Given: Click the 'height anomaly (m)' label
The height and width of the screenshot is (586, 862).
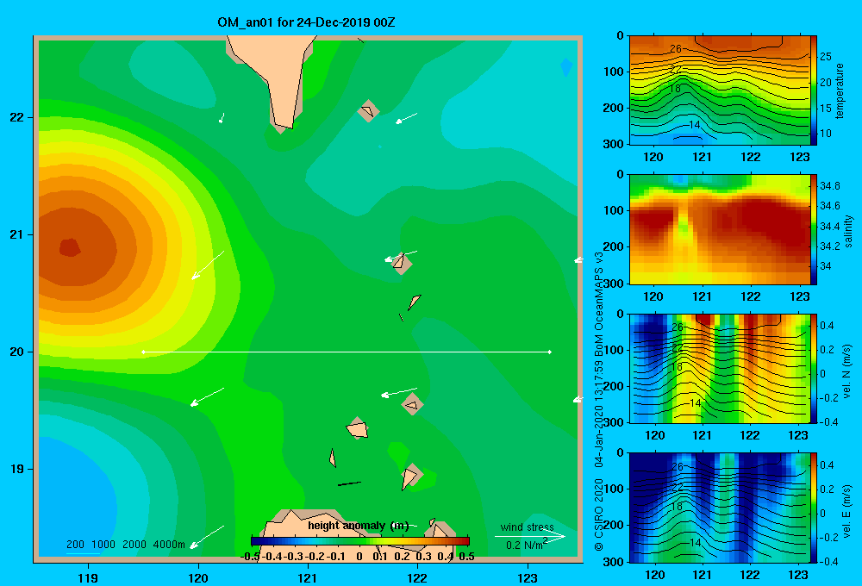Looking at the screenshot, I should 358,526.
